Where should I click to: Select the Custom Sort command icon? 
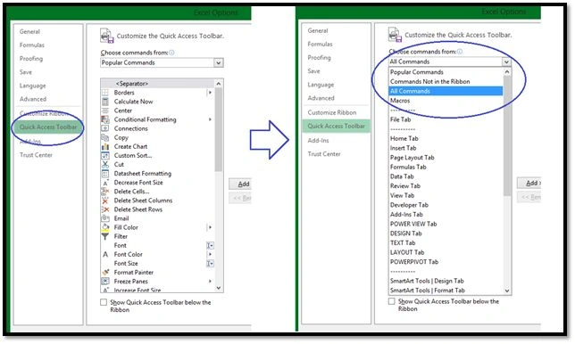click(x=105, y=156)
